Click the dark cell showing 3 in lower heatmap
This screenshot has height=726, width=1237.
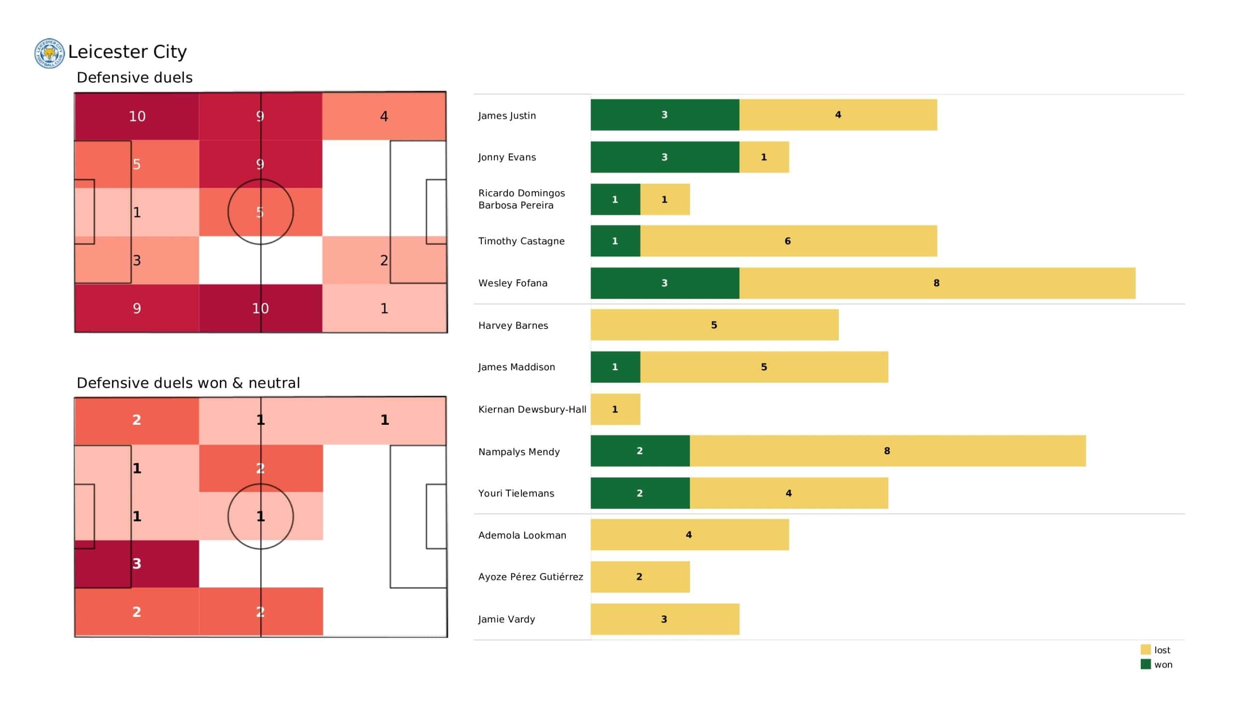136,564
